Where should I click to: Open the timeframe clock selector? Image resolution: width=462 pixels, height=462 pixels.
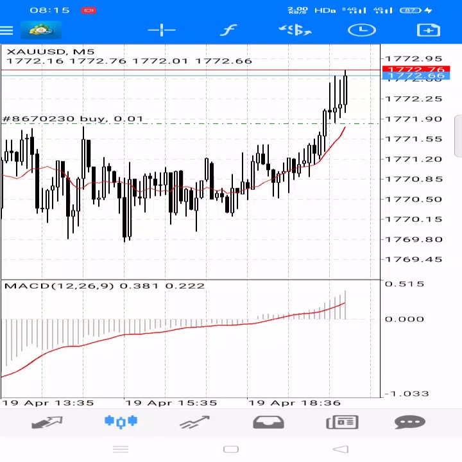coord(362,30)
